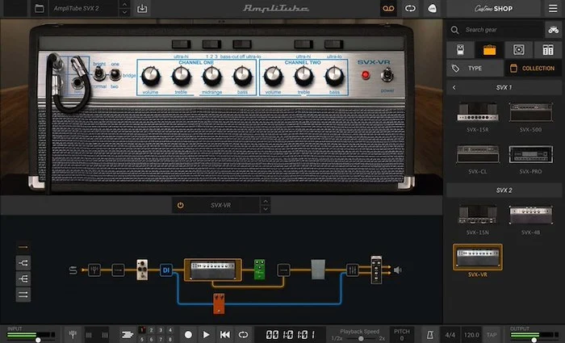Toggle the amp power switch
565x343 pixels.
[x=386, y=75]
